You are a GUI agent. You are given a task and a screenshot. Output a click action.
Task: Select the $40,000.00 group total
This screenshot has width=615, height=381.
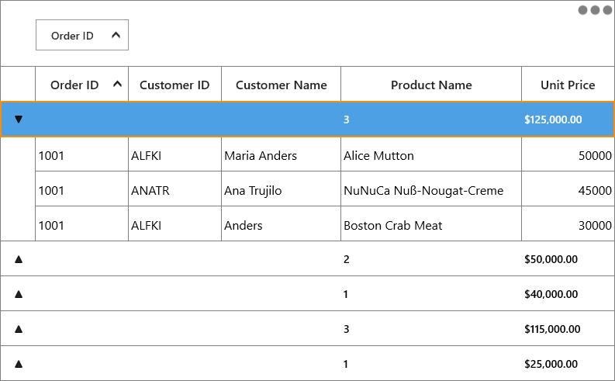(551, 294)
